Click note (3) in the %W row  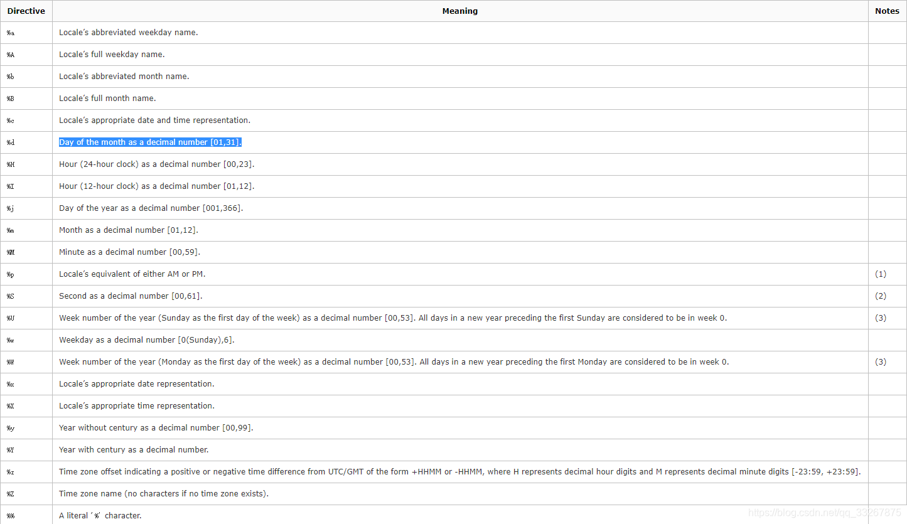pos(881,362)
